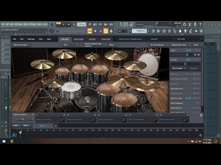This screenshot has height=165, width=221.
Task: Expand the MIDI Mapping section
Action: (185, 103)
